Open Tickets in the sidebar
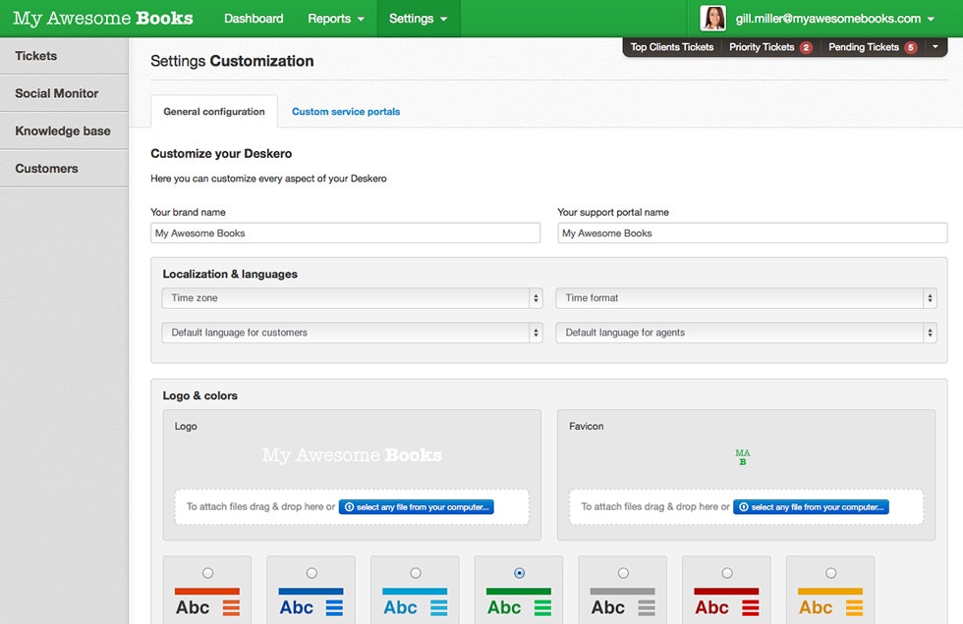The image size is (963, 624). coord(64,56)
